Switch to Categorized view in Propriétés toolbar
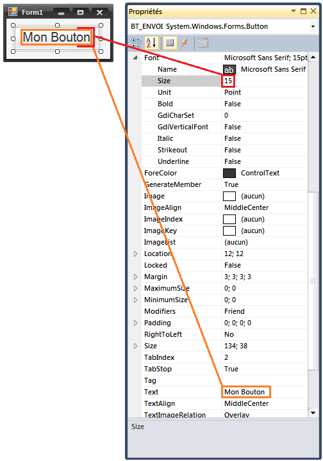This screenshot has width=323, height=461. pos(137,43)
